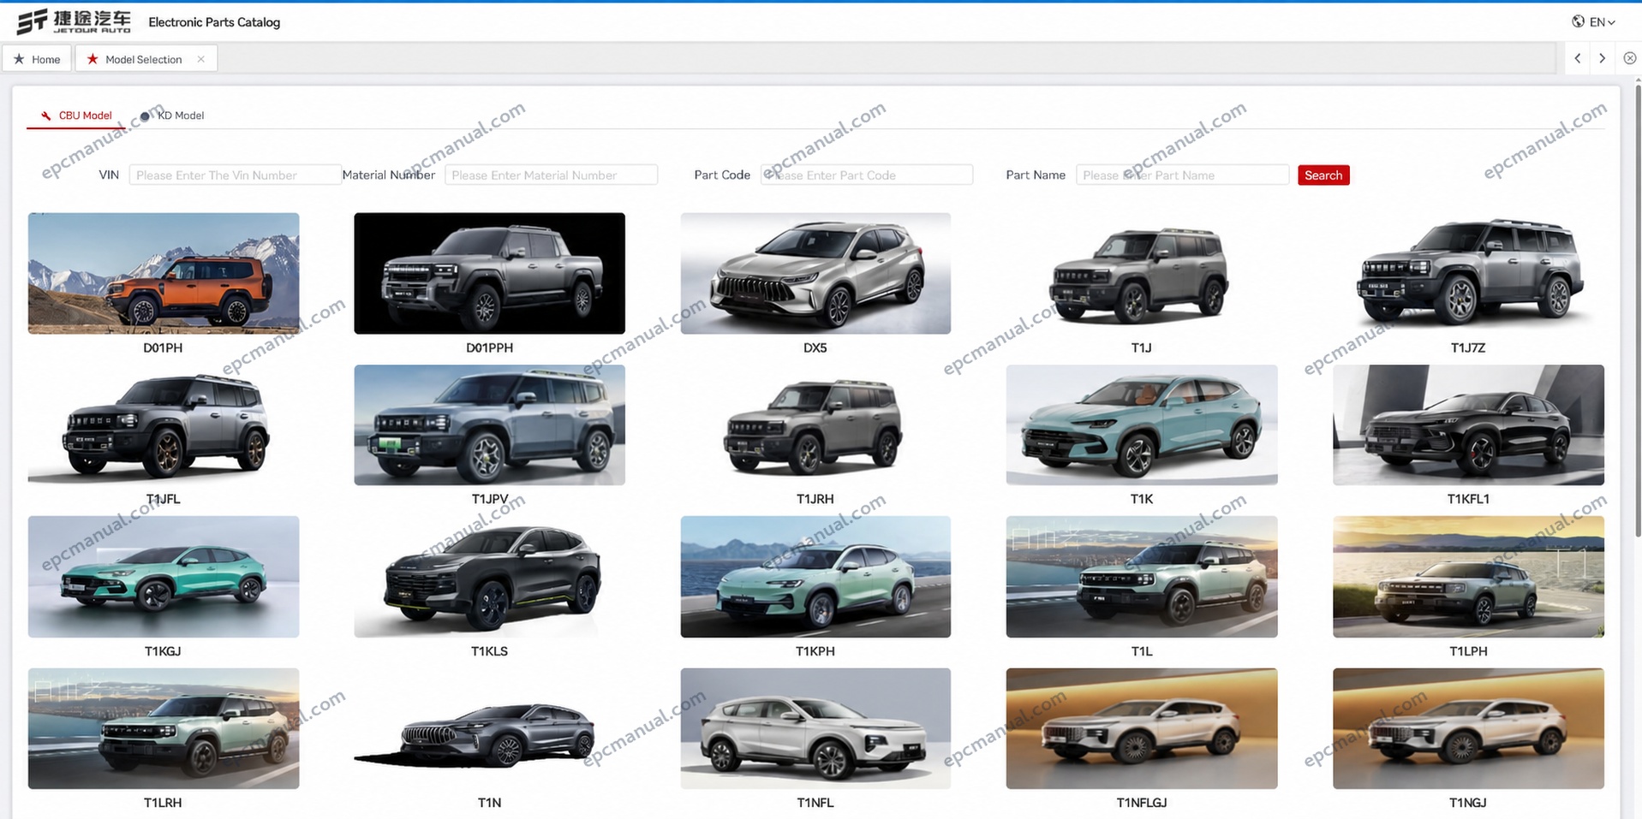Image resolution: width=1642 pixels, height=819 pixels.
Task: Select the DX5 vehicle image
Action: [815, 273]
